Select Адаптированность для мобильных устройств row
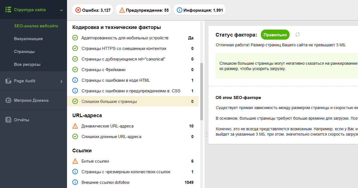 (x=133, y=38)
